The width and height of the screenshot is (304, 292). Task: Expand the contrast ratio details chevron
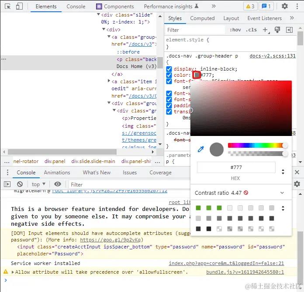click(x=282, y=193)
